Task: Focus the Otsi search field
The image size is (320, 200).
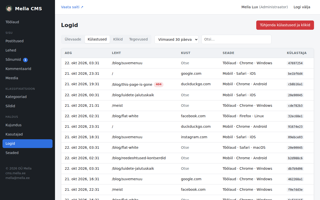Action: 236,39
